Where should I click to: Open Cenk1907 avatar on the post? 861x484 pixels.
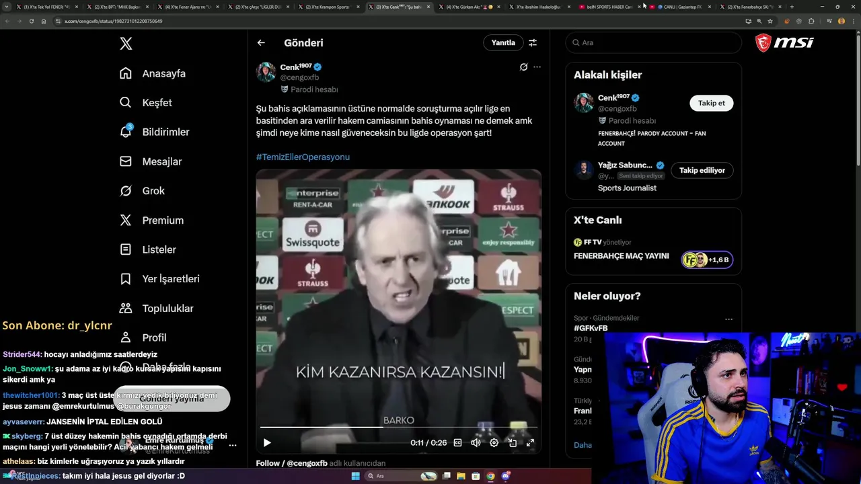[266, 72]
